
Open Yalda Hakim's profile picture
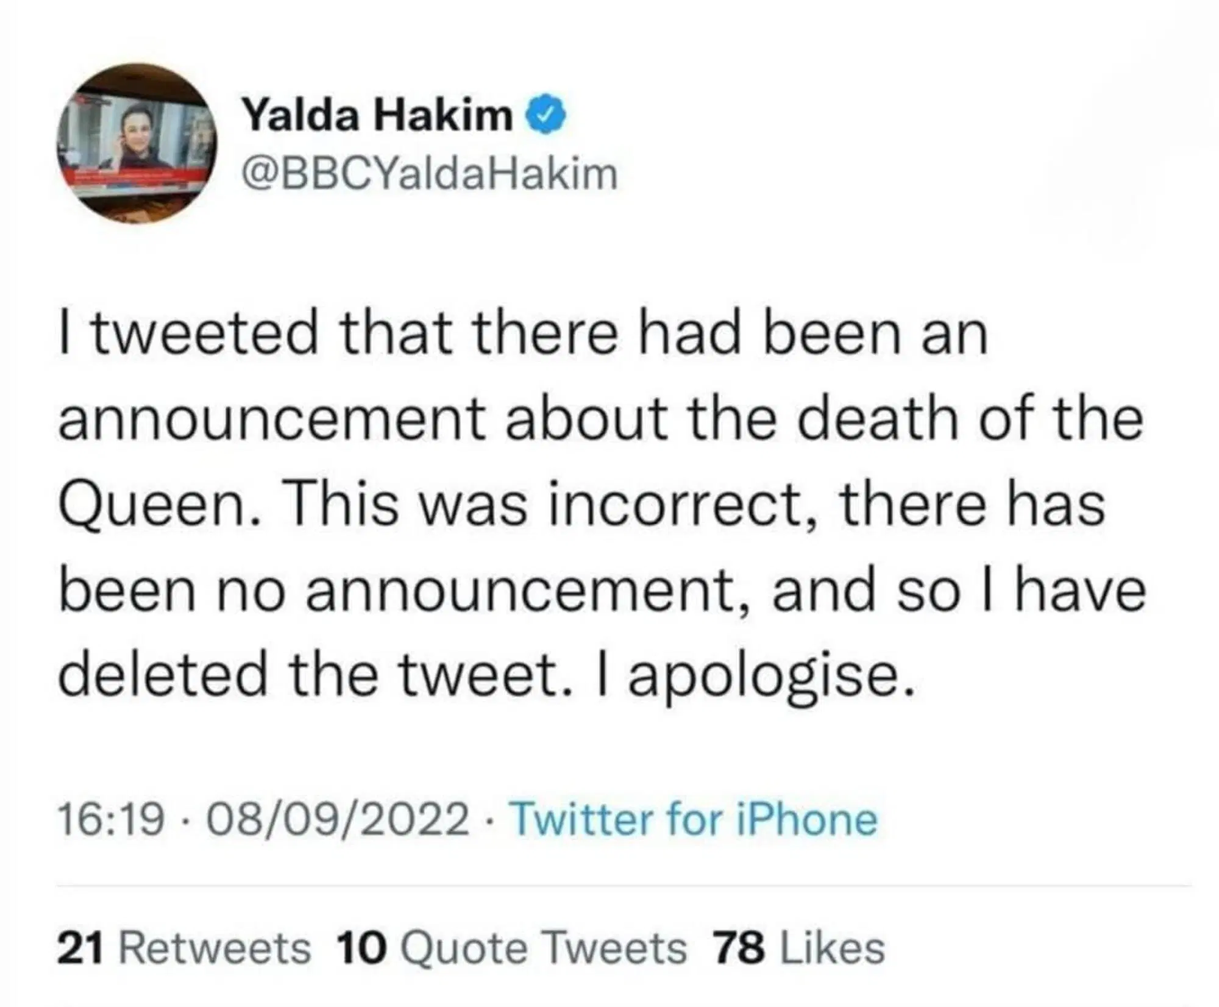point(138,144)
